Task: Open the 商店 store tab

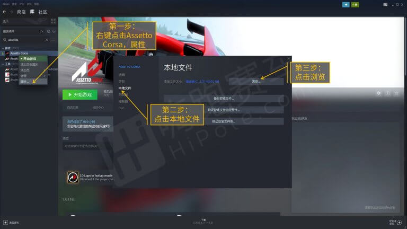Action: (21, 12)
